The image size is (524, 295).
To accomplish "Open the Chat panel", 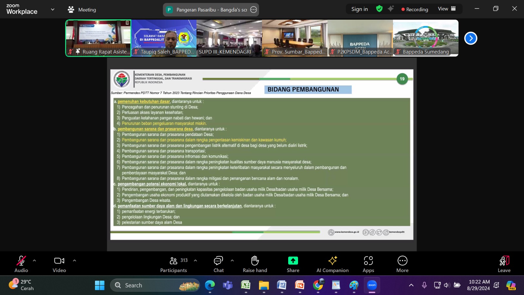I will [218, 264].
